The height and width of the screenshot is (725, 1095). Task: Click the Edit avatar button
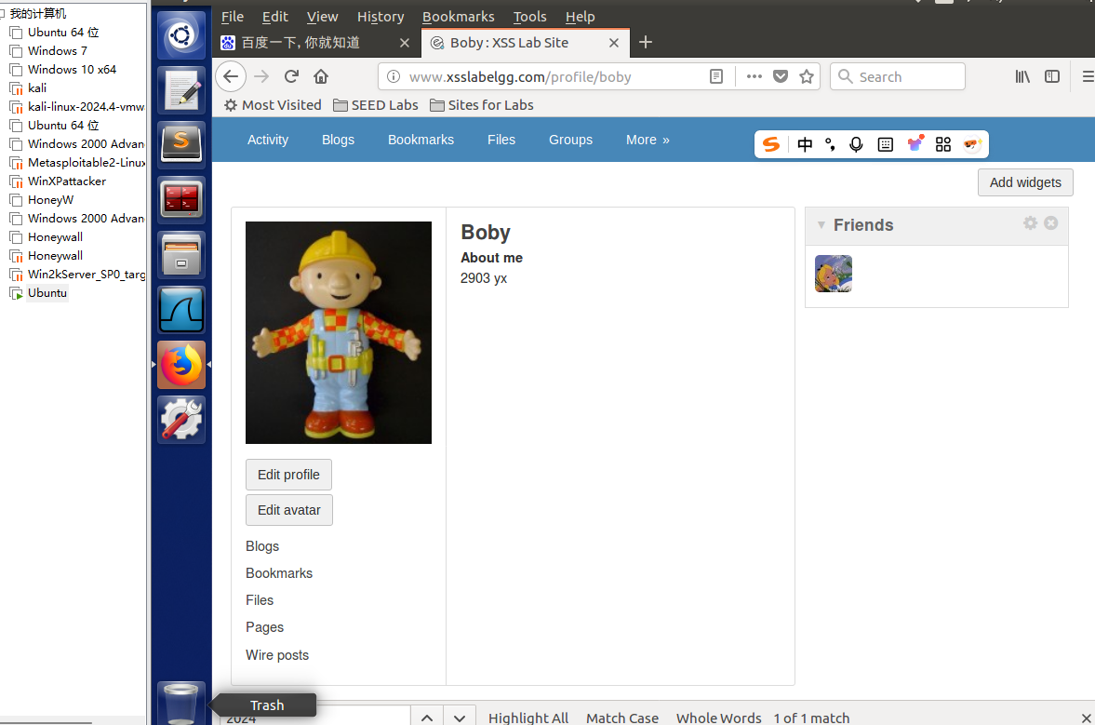(289, 510)
